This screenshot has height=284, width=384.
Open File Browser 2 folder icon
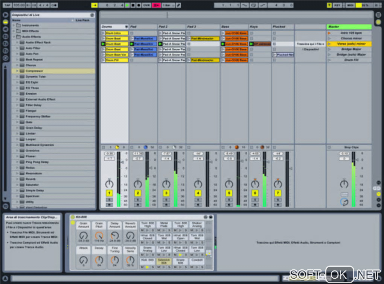coord(5,44)
